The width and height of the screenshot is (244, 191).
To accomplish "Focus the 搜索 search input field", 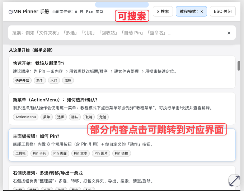I will pos(115,33).
